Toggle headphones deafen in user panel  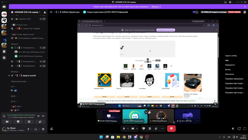[36, 129]
